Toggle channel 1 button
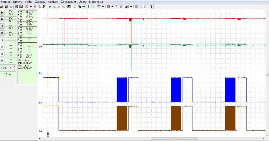 coord(2,13)
